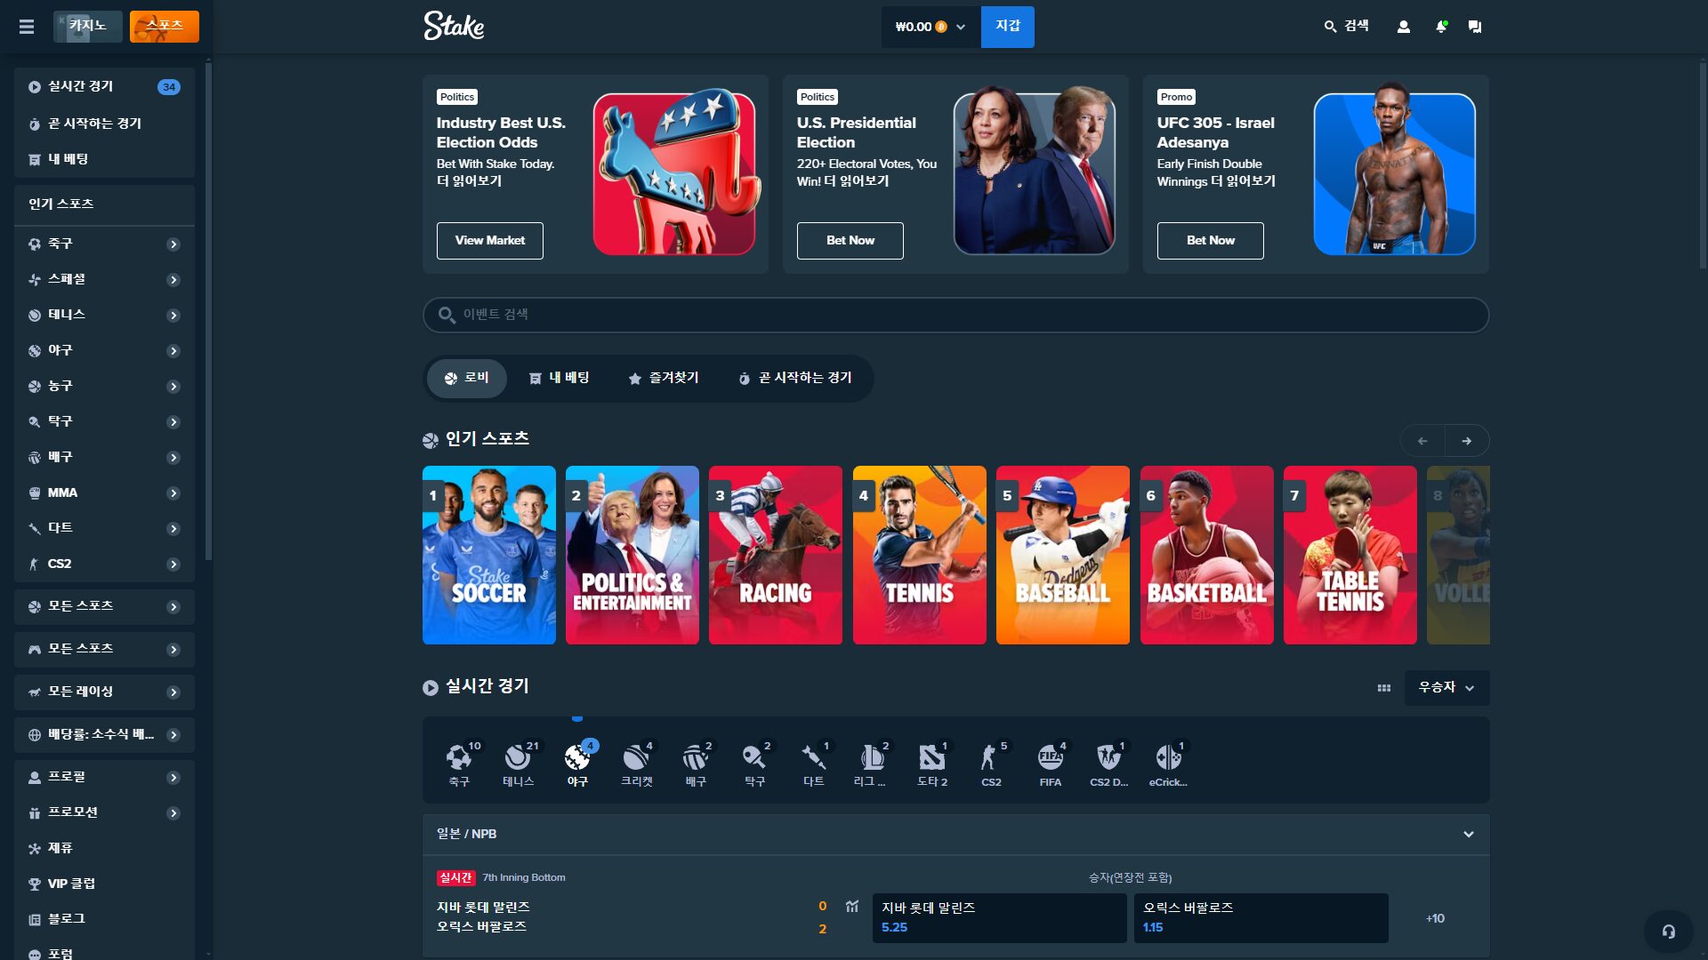Open the 배당률 odds format selector
This screenshot has width=1708, height=960.
pos(105,734)
